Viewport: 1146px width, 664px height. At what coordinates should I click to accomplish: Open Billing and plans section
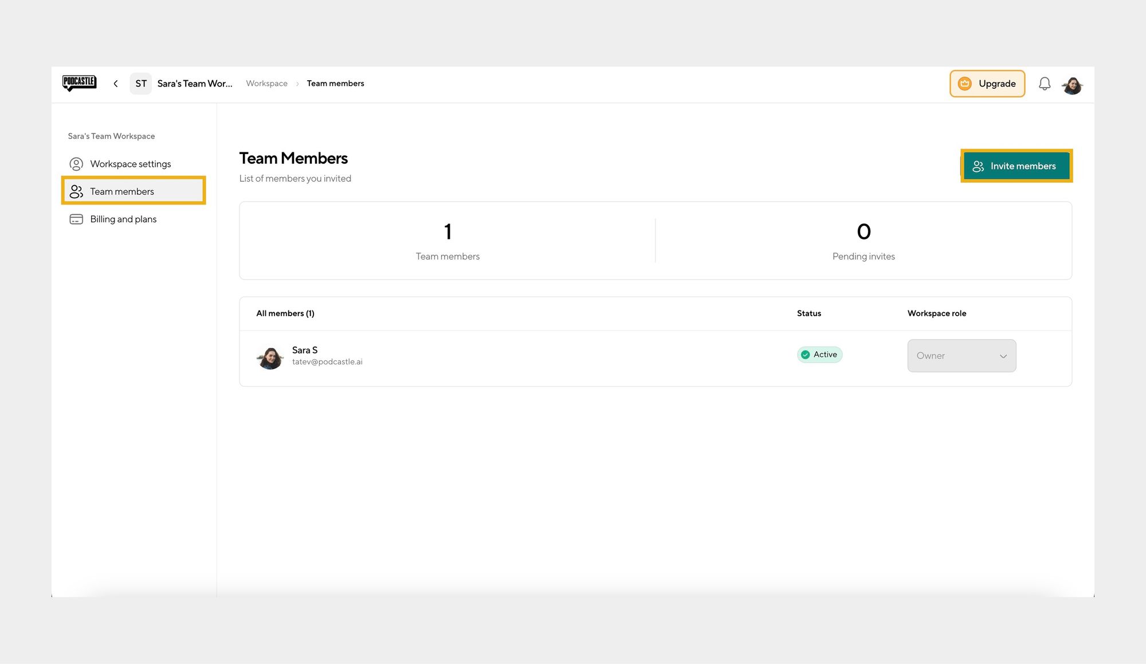[x=123, y=219]
